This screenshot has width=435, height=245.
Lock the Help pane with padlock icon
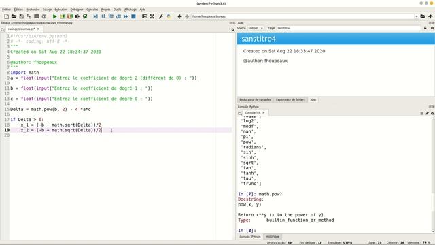(425, 28)
